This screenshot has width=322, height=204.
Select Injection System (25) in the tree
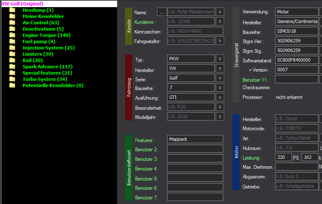tap(48, 48)
